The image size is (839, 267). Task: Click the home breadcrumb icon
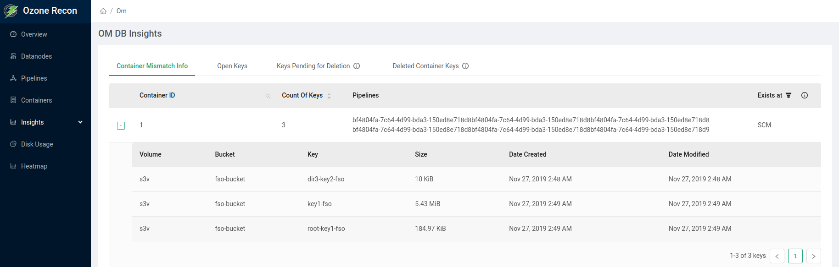(x=103, y=11)
